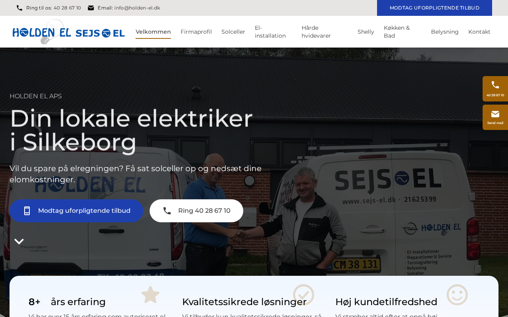Click the info@holden-el.dk email link
This screenshot has height=317, width=508.
click(x=137, y=8)
